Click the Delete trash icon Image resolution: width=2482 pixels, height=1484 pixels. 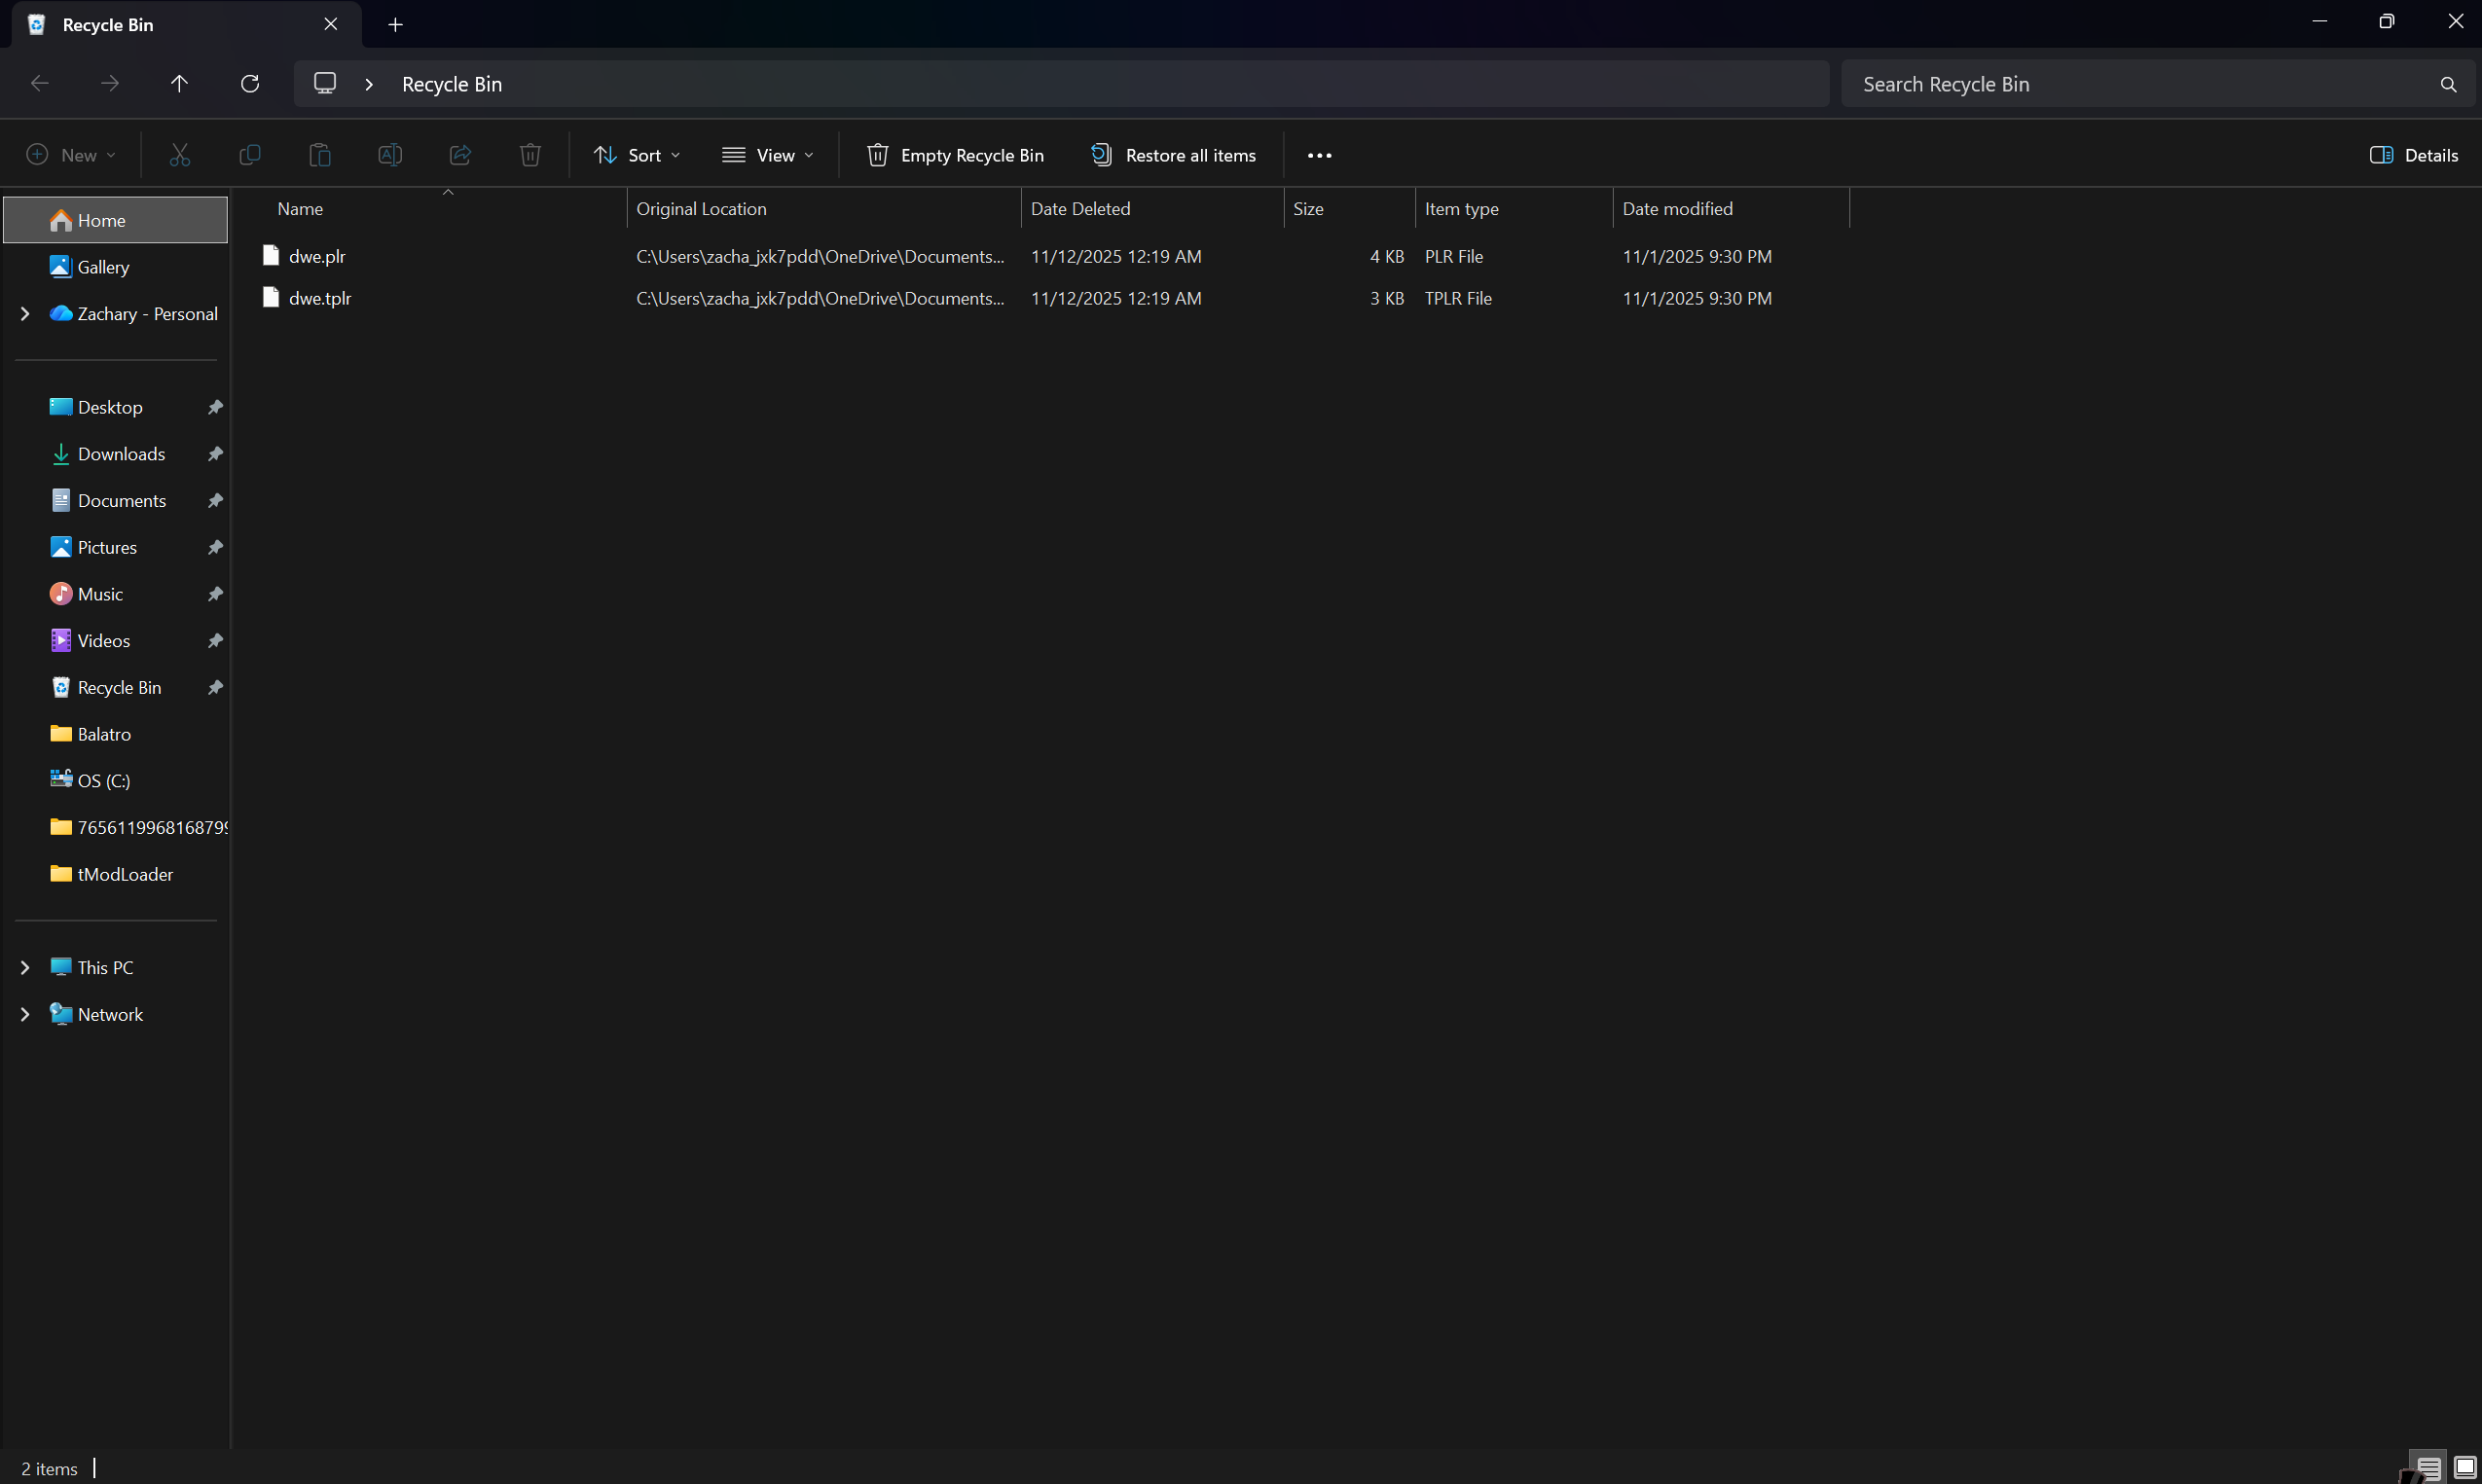[x=530, y=154]
